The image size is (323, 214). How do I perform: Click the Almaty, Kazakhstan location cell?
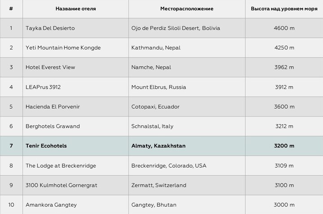pyautogui.click(x=158, y=146)
